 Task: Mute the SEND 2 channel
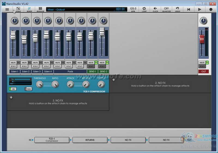pyautogui.click(x=102, y=63)
